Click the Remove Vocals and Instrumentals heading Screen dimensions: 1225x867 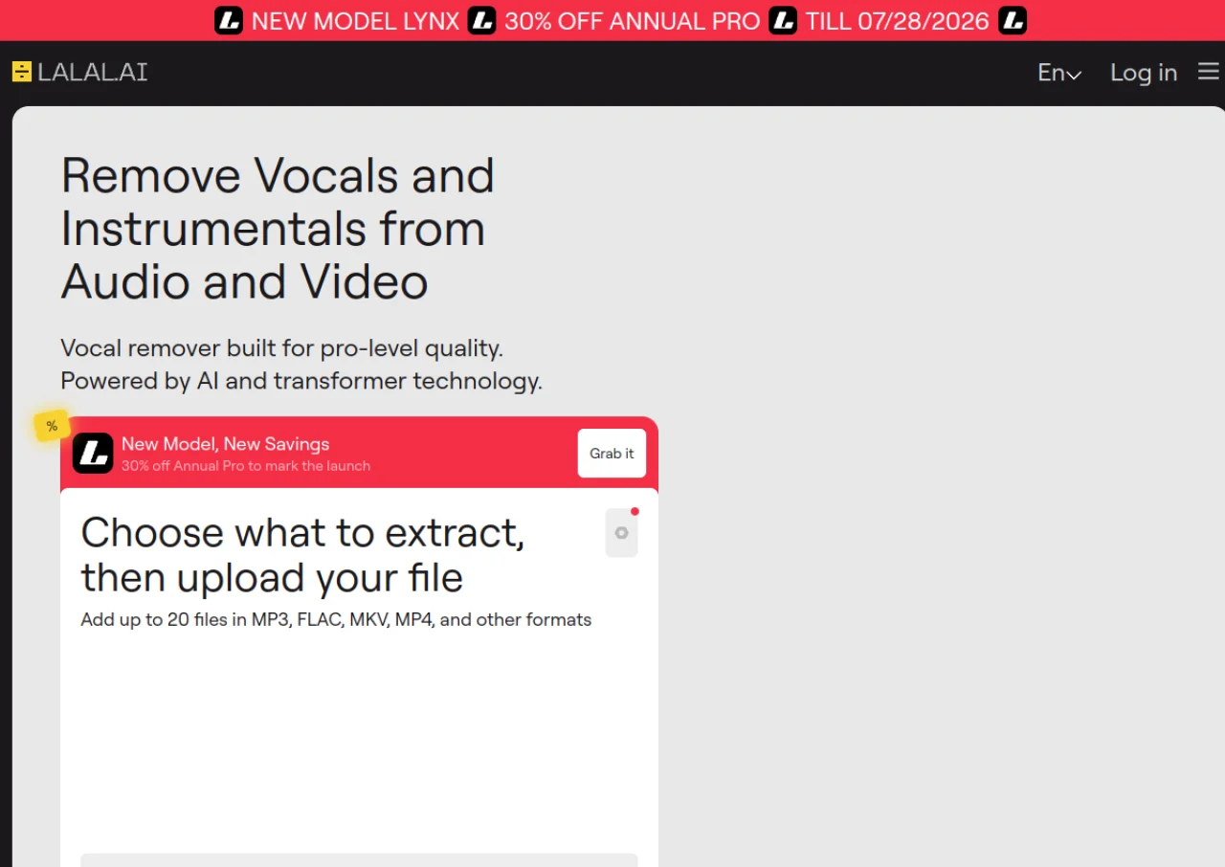tap(278, 229)
